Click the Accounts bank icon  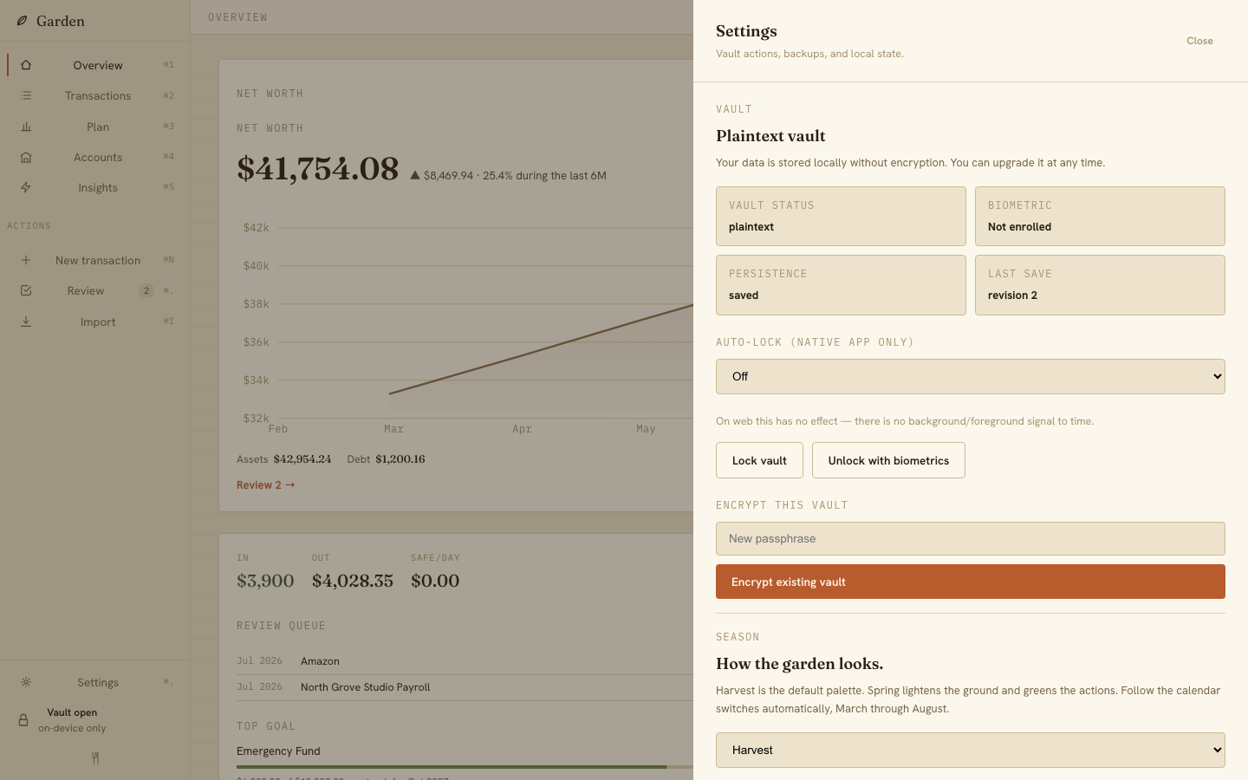tap(26, 157)
